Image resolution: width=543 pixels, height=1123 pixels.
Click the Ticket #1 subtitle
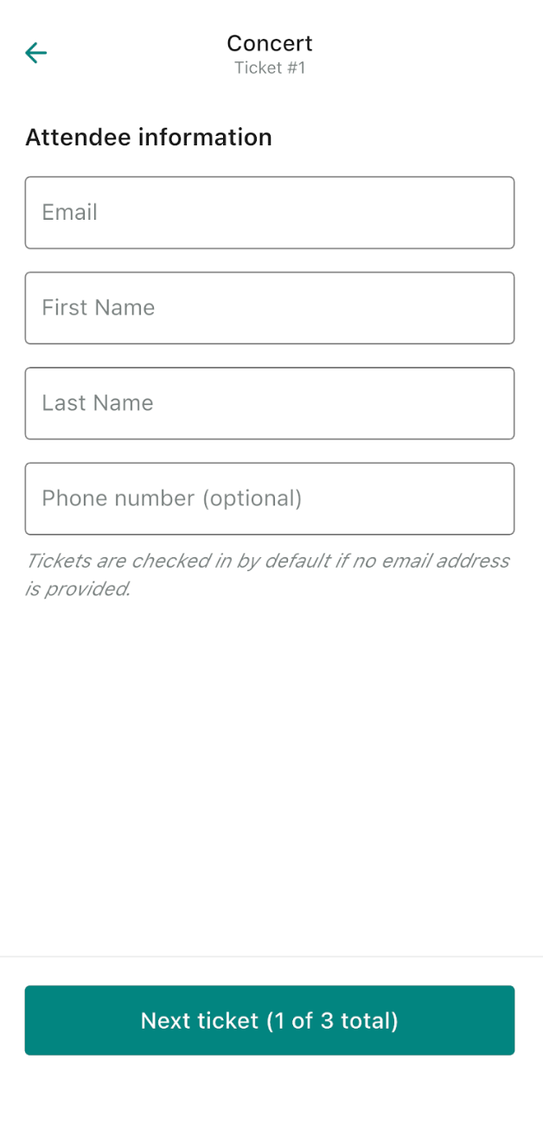pos(270,67)
